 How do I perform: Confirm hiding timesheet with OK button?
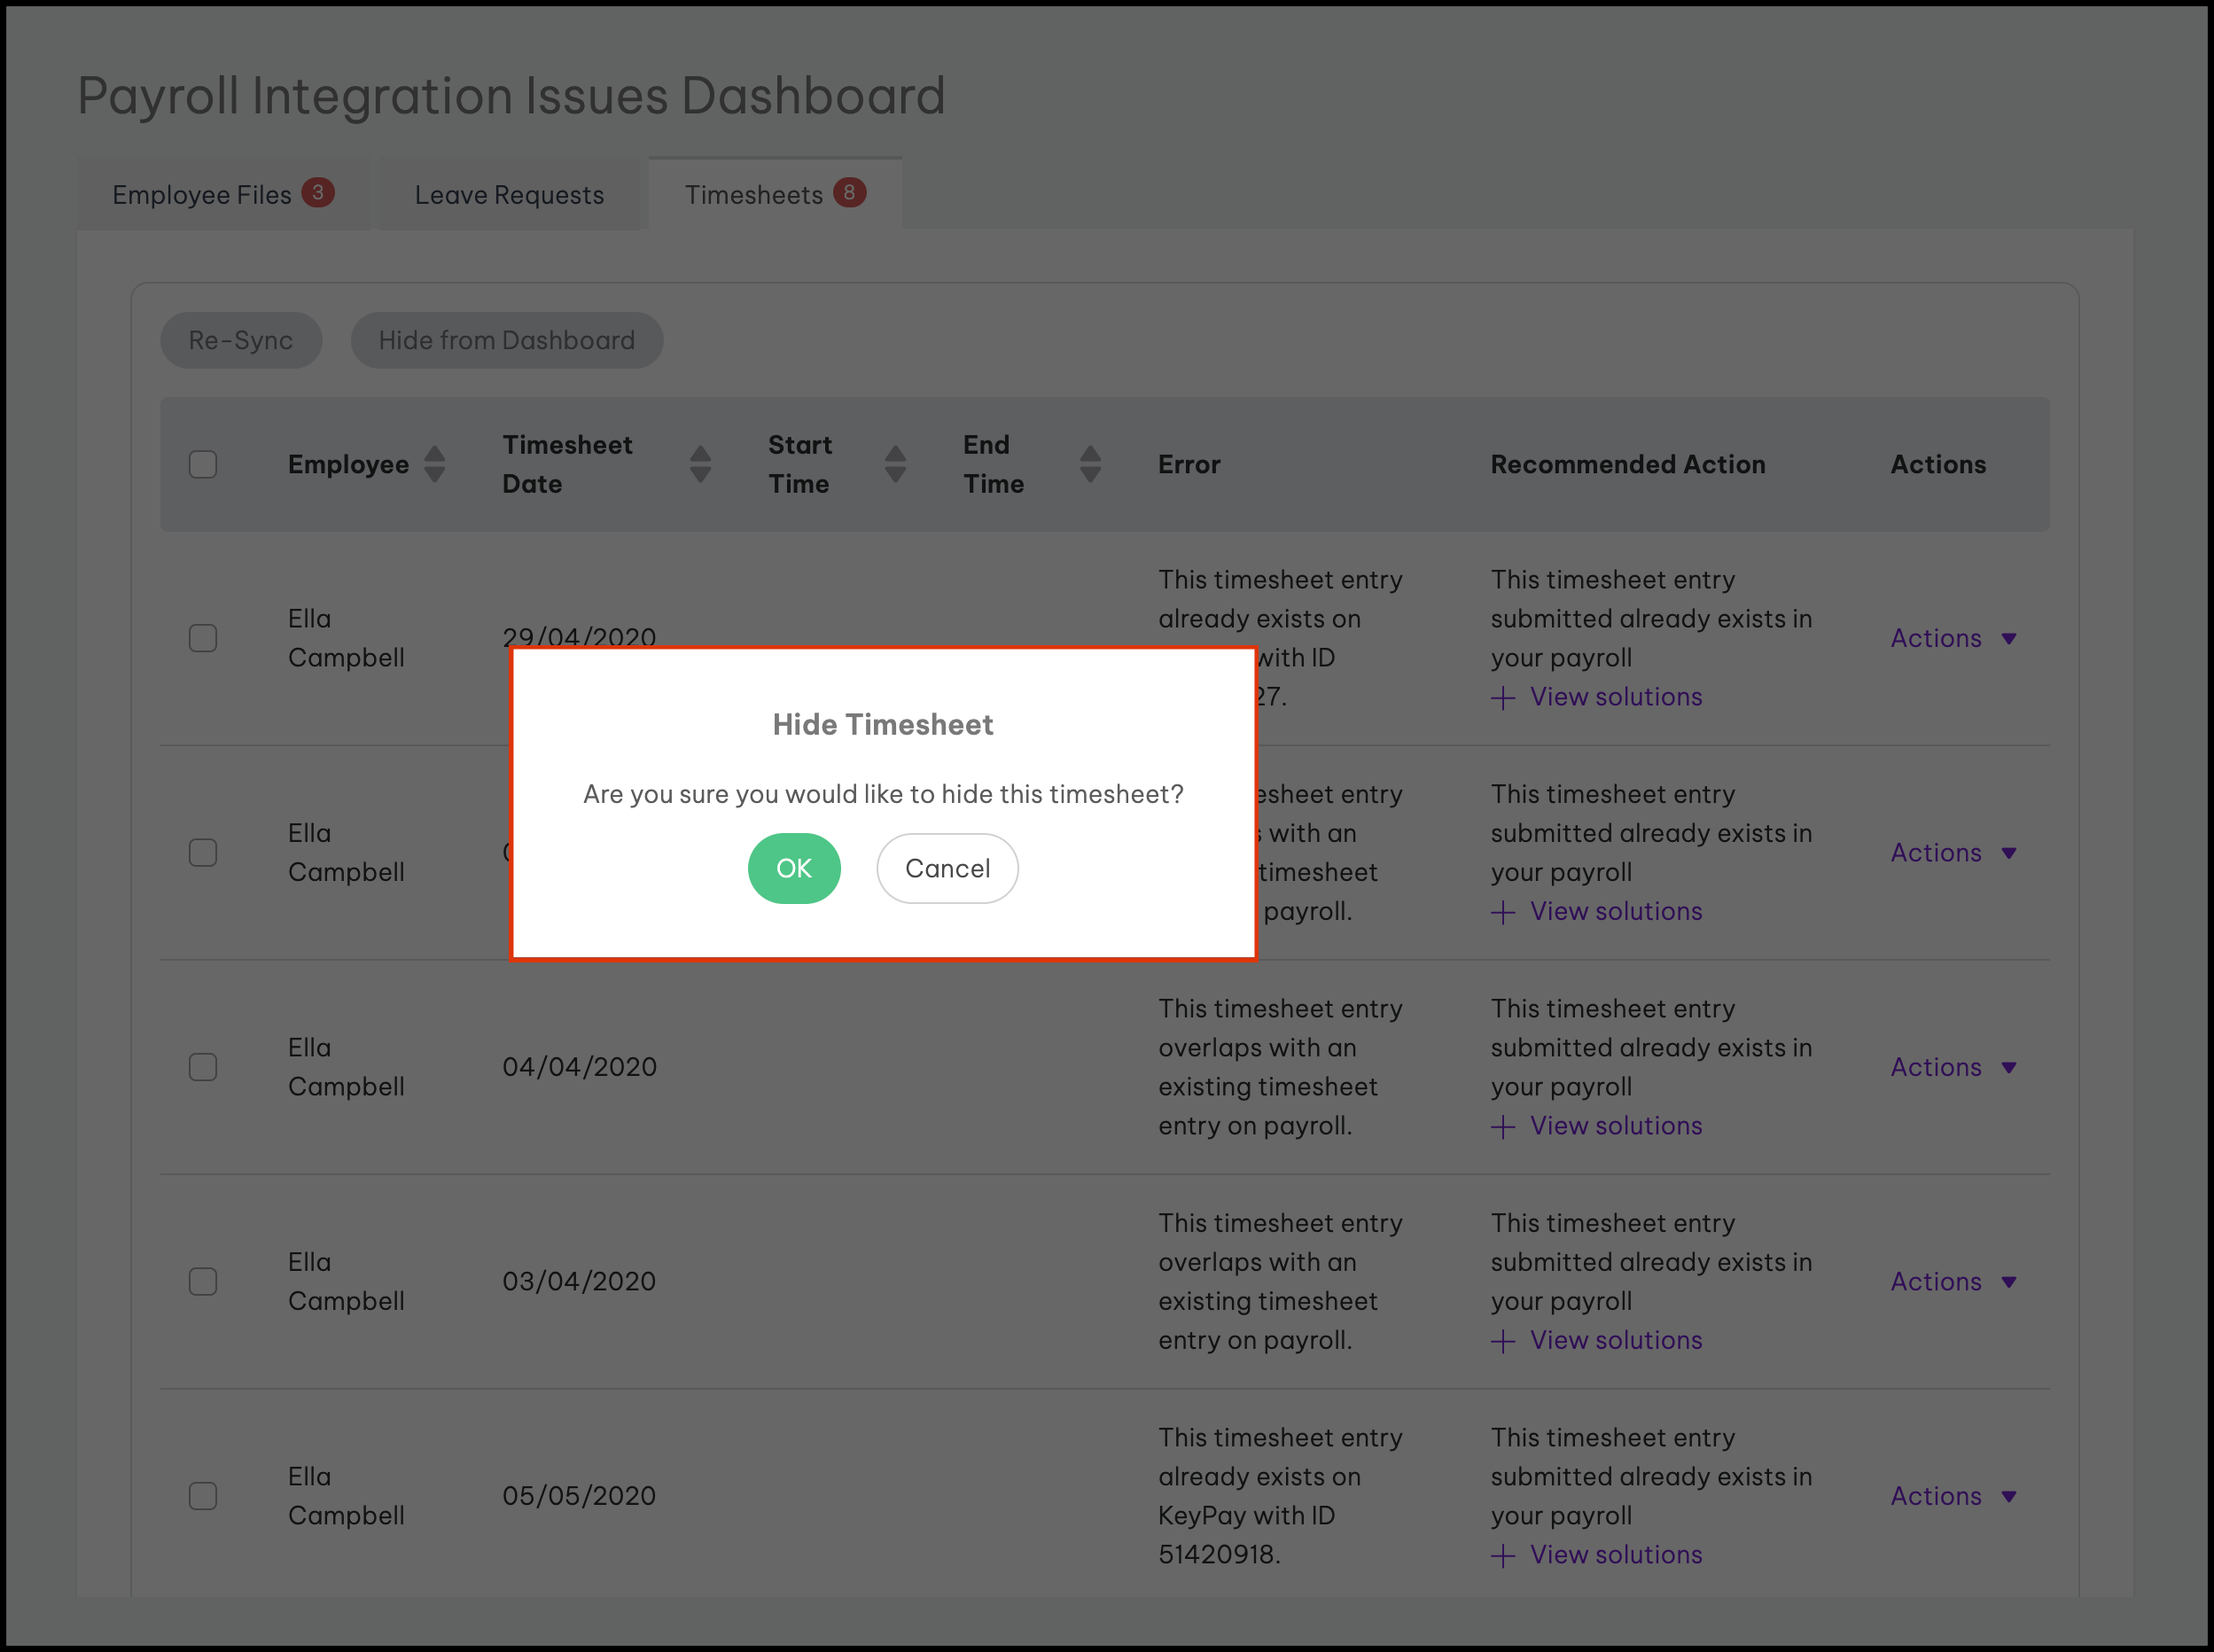(x=794, y=868)
